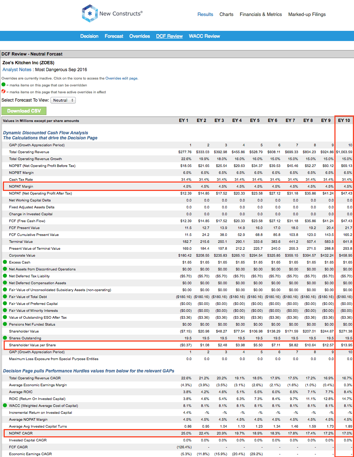
Task: Click the Download CSV button
Action: tap(24, 111)
